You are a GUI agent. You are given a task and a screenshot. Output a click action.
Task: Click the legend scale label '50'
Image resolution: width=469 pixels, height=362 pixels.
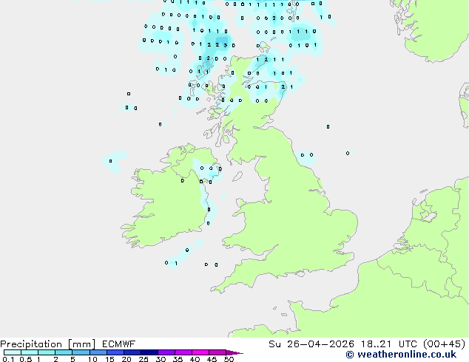coord(229,359)
